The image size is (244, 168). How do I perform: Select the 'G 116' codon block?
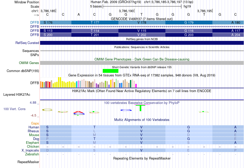[189, 31]
